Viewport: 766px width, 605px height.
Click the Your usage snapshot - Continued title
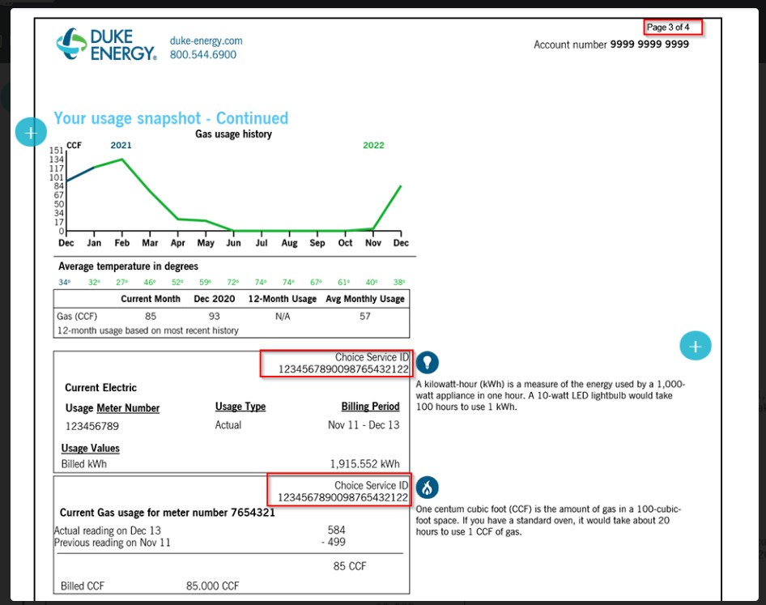pos(171,118)
